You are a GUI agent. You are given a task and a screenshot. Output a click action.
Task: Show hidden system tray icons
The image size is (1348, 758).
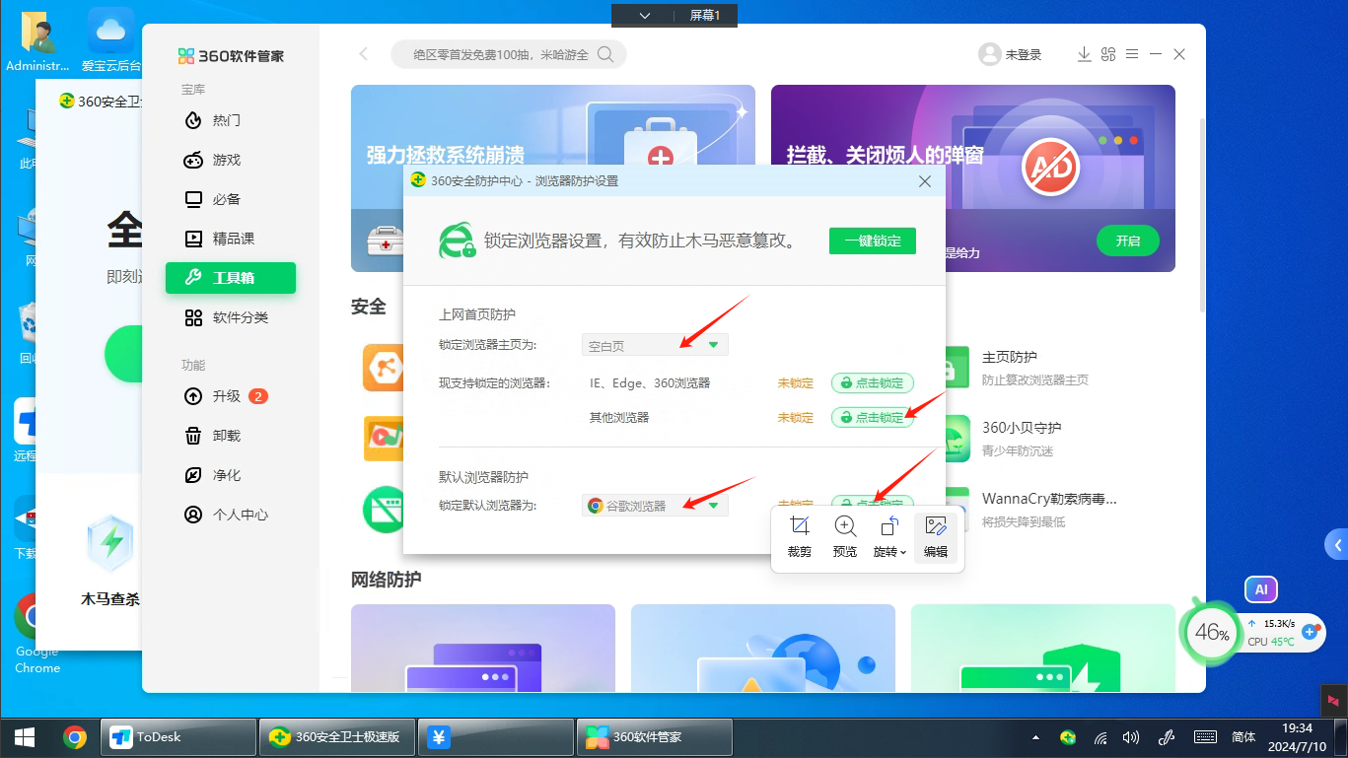pos(1035,737)
